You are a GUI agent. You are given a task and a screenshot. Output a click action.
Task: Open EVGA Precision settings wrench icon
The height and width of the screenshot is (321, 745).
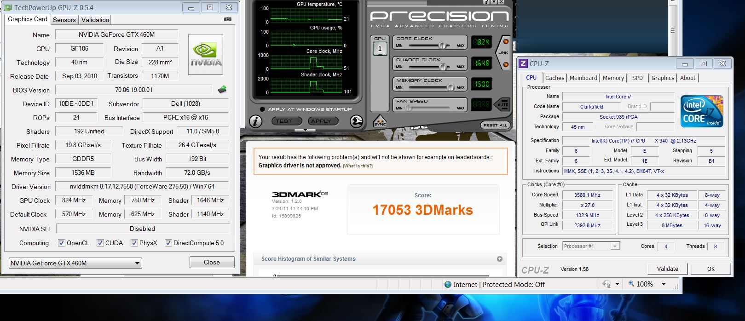[x=356, y=121]
